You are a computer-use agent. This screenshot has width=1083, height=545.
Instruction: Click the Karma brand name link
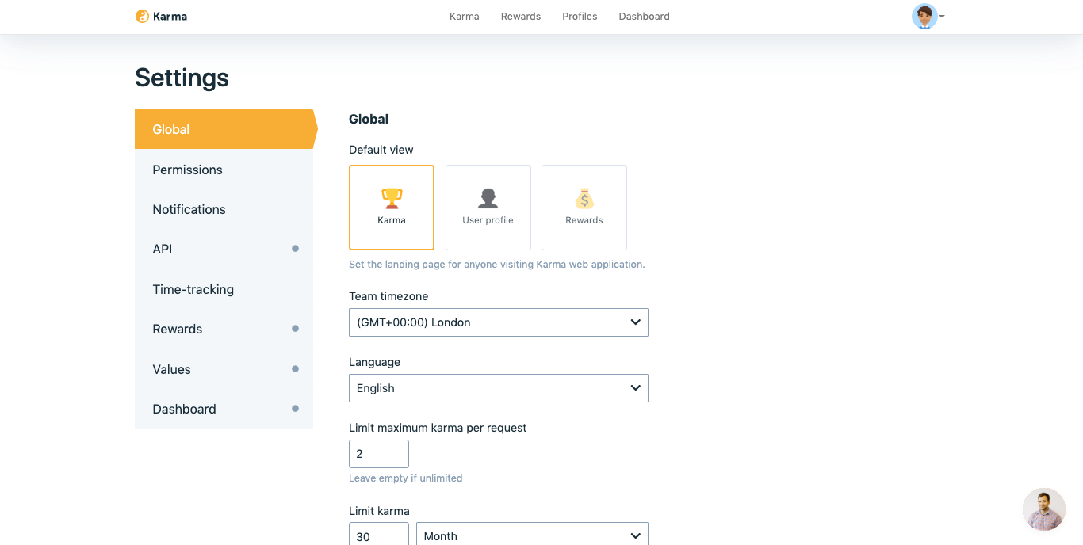pyautogui.click(x=170, y=16)
